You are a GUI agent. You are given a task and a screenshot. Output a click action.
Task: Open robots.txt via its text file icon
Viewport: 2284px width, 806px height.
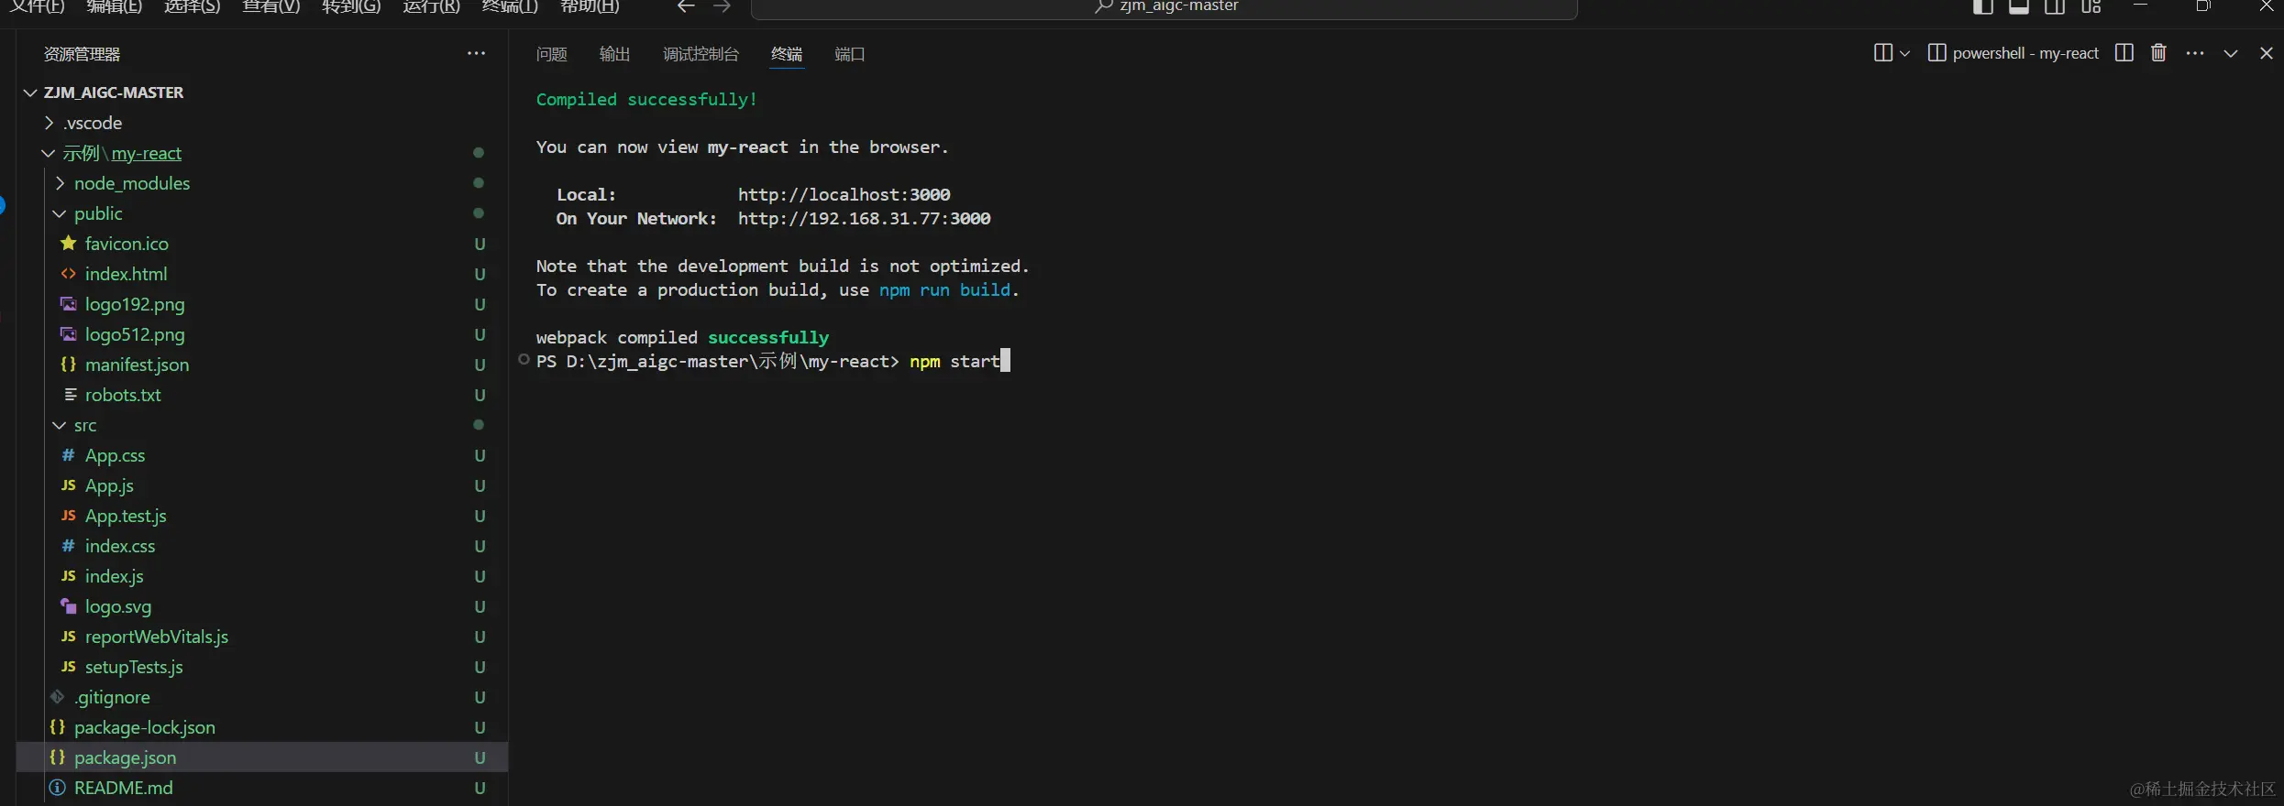click(x=70, y=394)
